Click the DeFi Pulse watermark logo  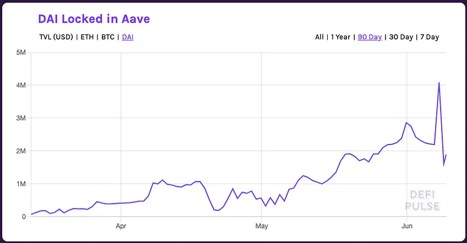[422, 201]
